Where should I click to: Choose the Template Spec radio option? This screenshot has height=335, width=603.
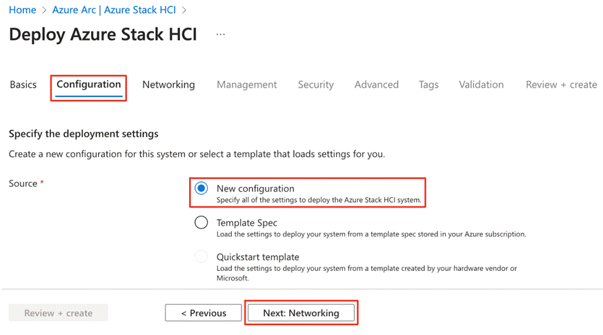[201, 223]
